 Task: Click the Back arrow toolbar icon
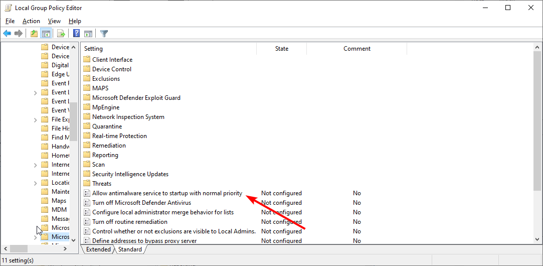[7, 34]
